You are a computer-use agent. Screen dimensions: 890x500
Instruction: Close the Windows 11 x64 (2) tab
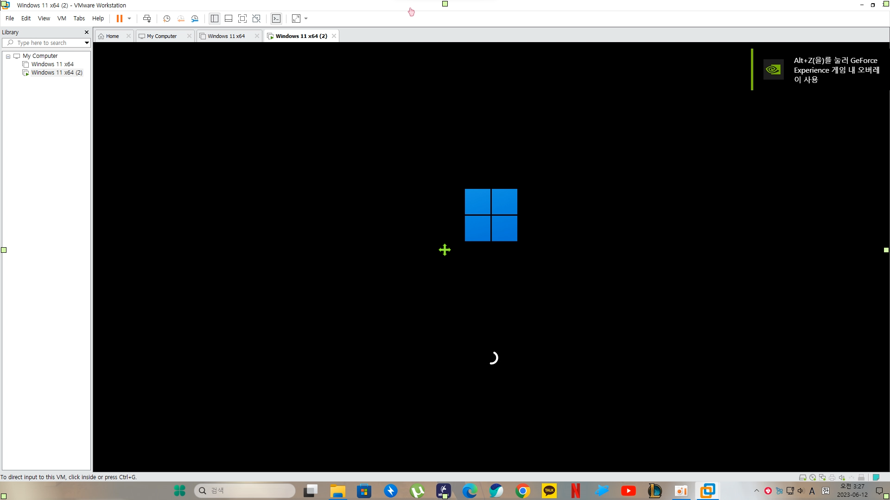click(334, 36)
